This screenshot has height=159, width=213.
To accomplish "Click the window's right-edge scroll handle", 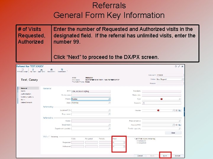I will click(x=184, y=112).
